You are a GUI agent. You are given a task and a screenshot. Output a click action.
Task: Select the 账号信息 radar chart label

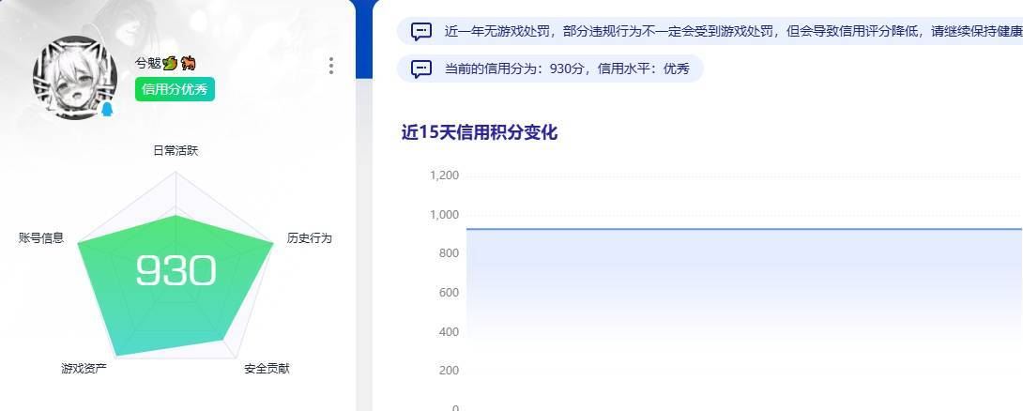(x=41, y=238)
